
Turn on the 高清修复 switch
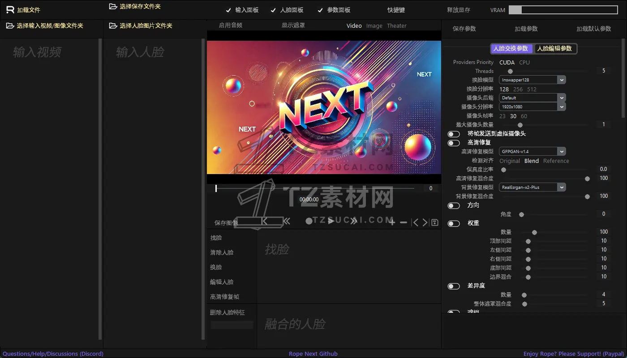tap(454, 143)
